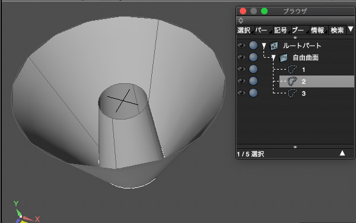Click render sphere toggle for 自由曲面
The image size is (356, 223).
(253, 57)
